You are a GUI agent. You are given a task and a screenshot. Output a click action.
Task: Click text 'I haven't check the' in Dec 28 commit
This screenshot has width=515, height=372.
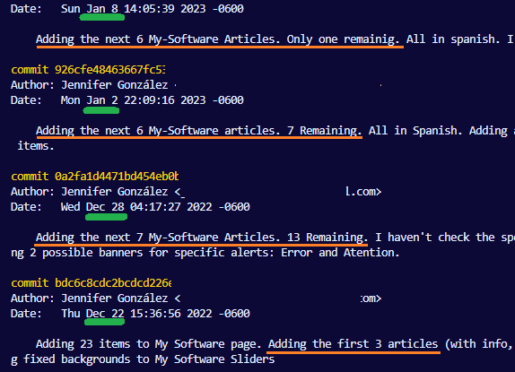pos(435,238)
